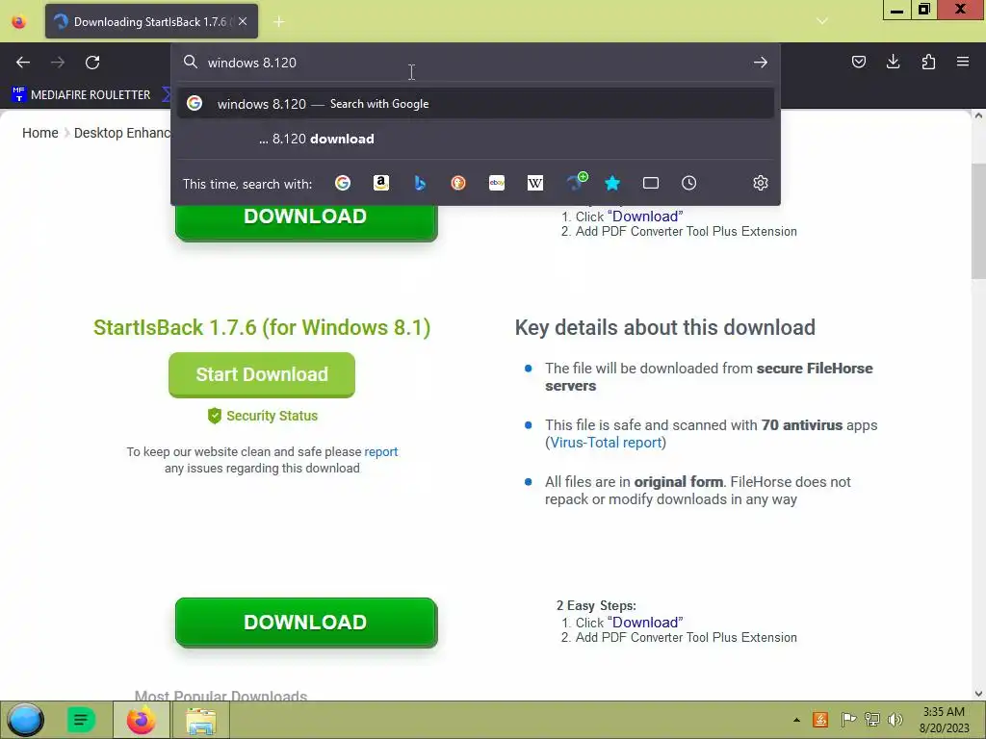
Task: Search in open tabs icon
Action: (x=651, y=183)
